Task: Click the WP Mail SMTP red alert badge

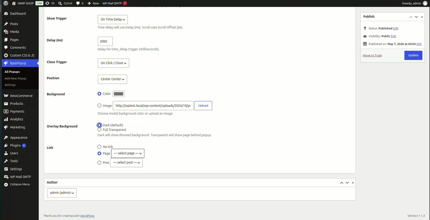Action: (125, 3)
